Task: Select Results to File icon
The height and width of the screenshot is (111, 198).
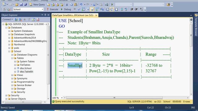Action: (x=116, y=9)
